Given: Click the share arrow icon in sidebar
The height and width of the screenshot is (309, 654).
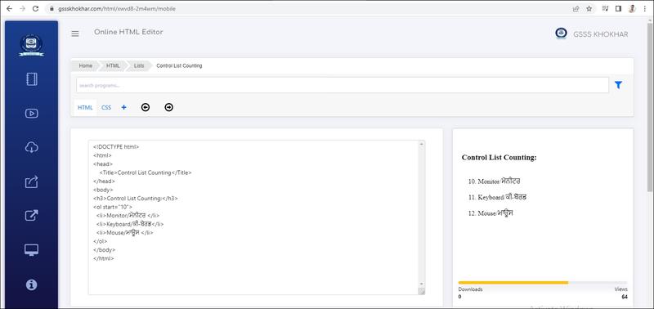Looking at the screenshot, I should click(32, 181).
